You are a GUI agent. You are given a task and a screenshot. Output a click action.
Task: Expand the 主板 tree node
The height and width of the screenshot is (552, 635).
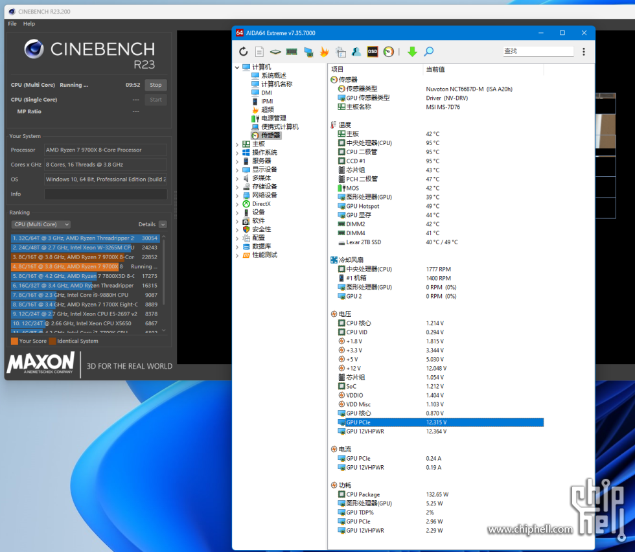(237, 144)
